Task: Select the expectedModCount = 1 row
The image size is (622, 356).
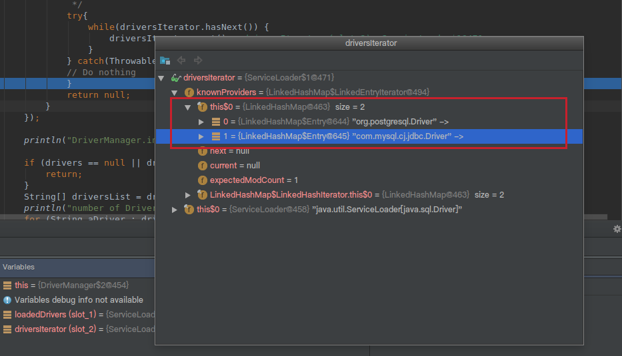Action: (x=369, y=180)
